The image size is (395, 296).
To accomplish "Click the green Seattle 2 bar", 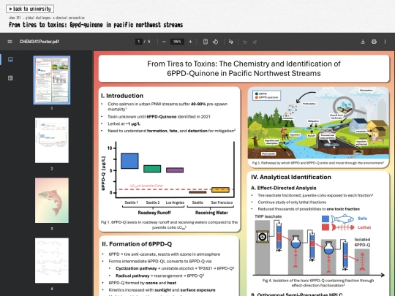I will tap(152, 169).
